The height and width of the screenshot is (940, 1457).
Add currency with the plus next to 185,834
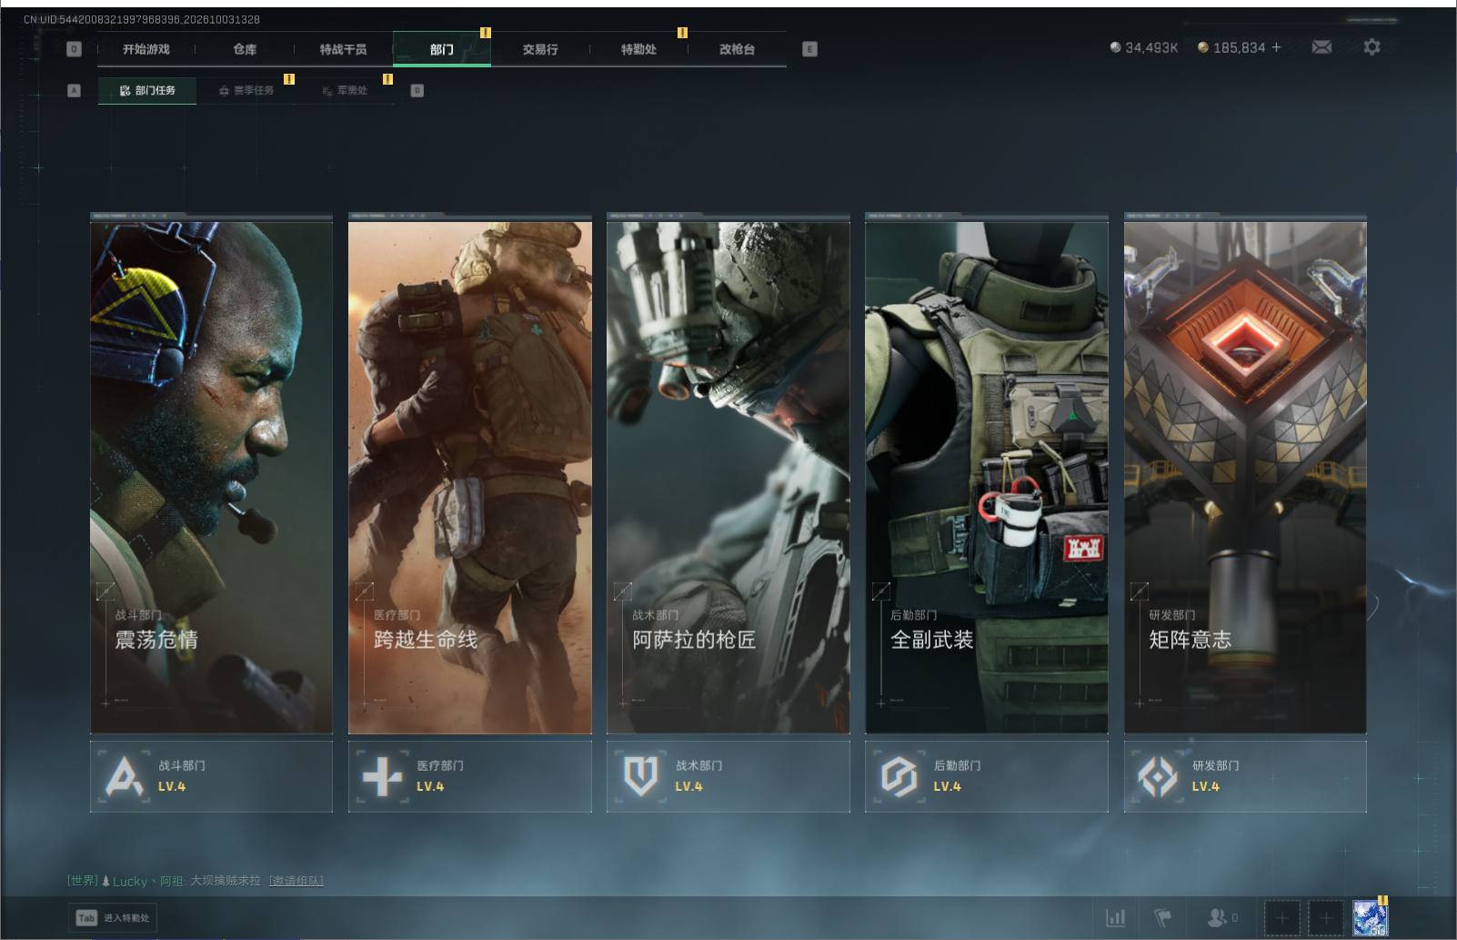(1276, 47)
